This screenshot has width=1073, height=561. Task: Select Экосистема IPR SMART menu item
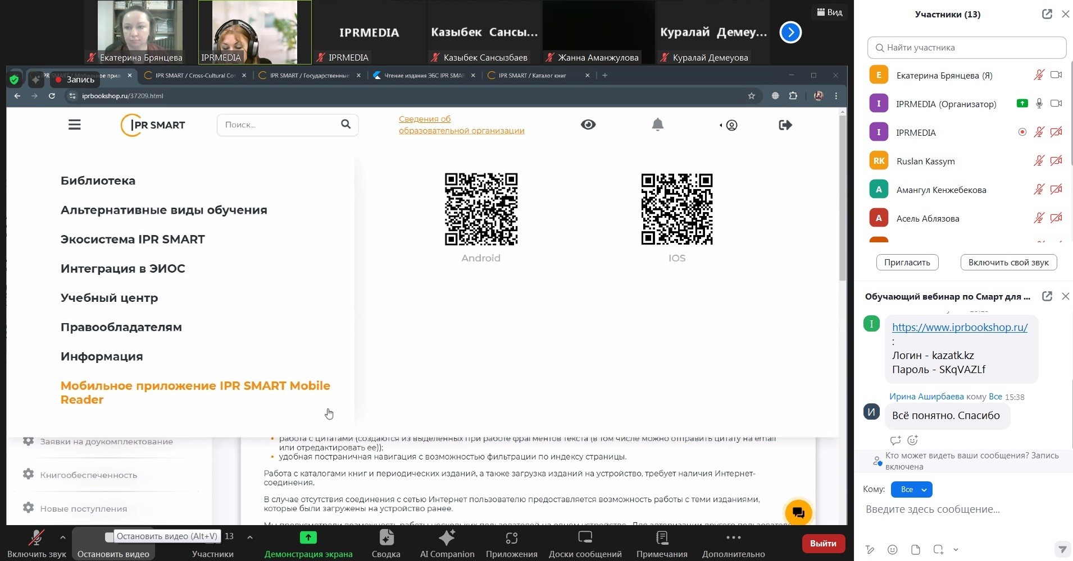click(133, 239)
